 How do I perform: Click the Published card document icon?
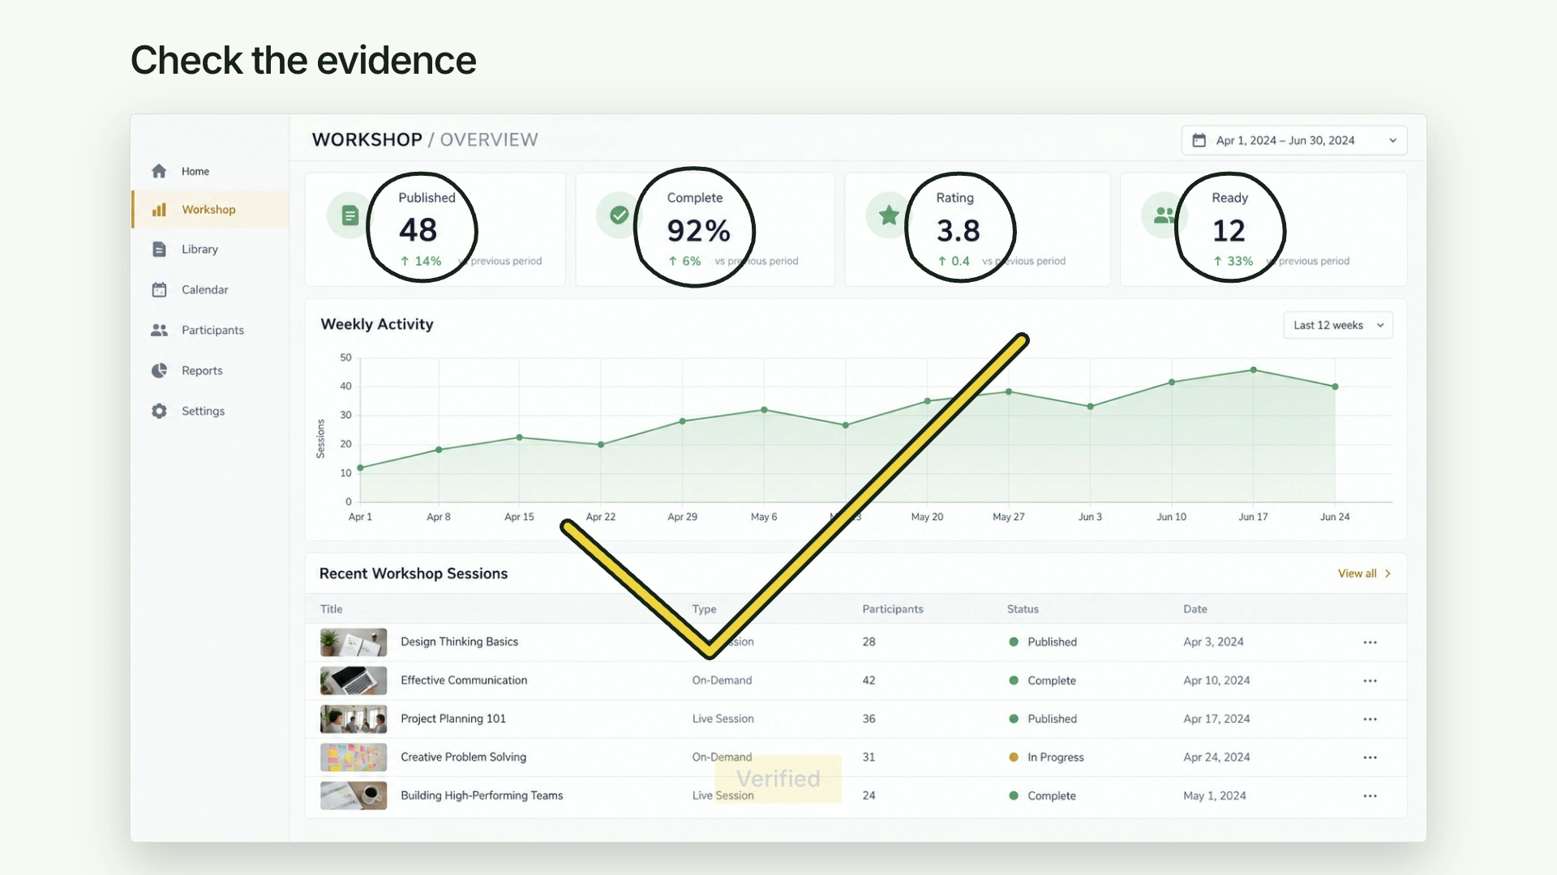pyautogui.click(x=350, y=216)
